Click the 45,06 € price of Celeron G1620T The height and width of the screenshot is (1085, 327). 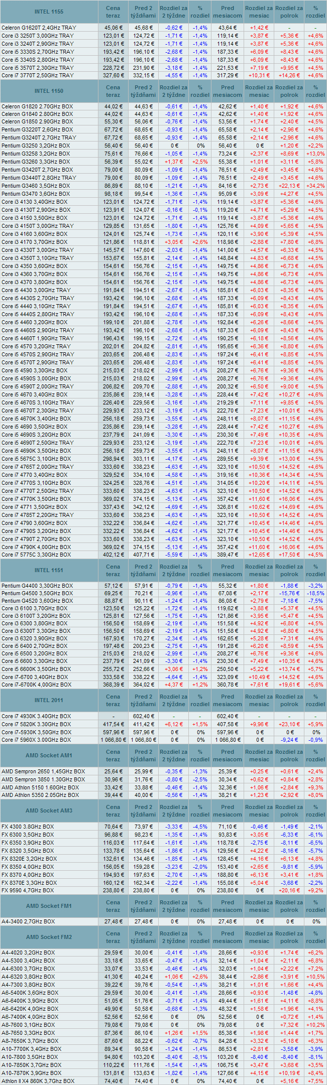[x=113, y=27]
